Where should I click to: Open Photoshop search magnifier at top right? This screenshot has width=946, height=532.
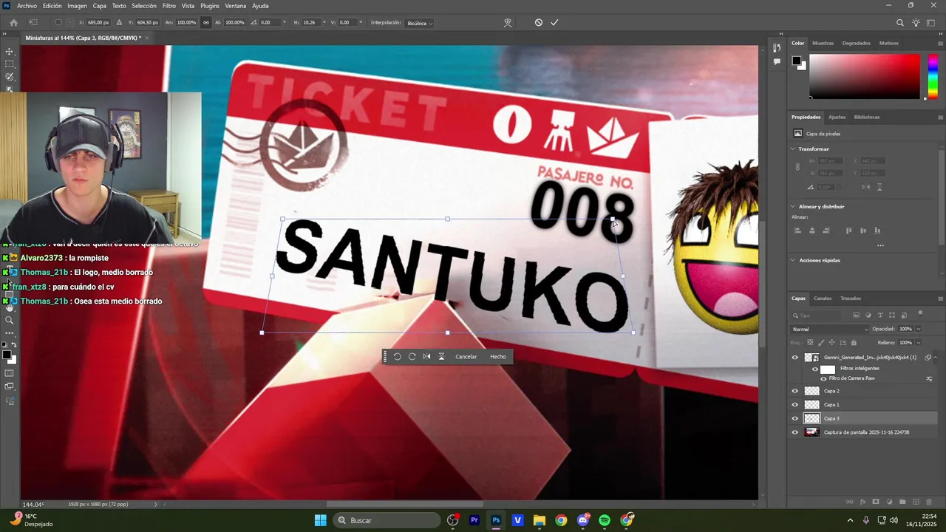click(899, 23)
